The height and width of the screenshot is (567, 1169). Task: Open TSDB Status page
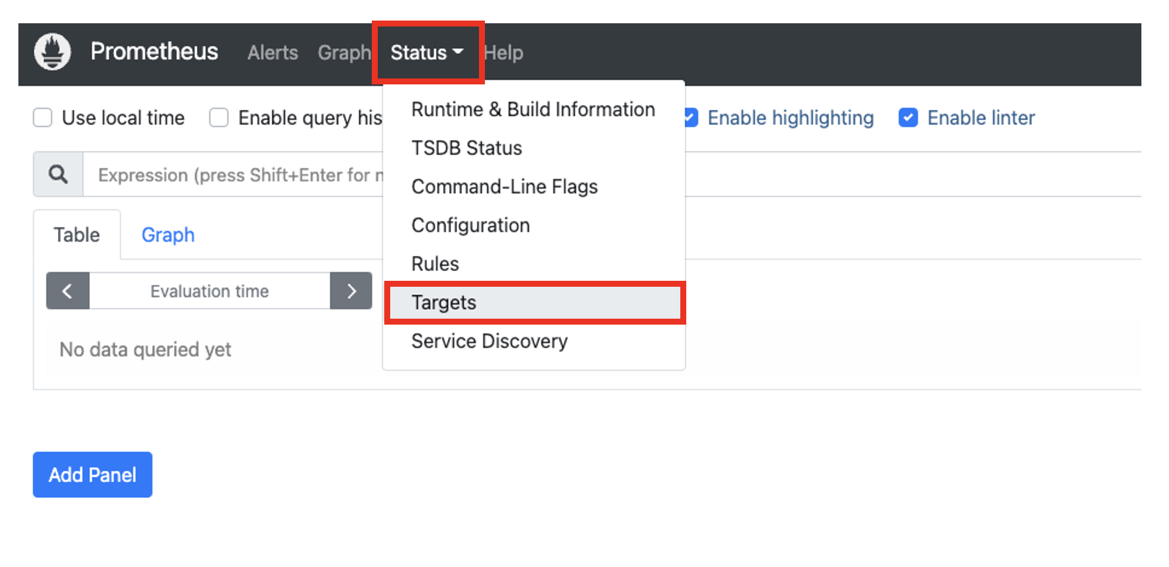click(x=534, y=148)
